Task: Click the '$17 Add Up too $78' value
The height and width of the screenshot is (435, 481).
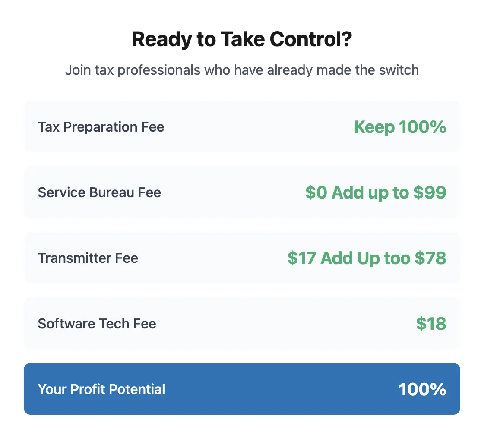Action: [x=367, y=258]
